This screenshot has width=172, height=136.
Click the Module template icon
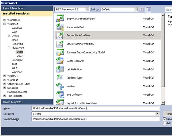click(x=60, y=86)
